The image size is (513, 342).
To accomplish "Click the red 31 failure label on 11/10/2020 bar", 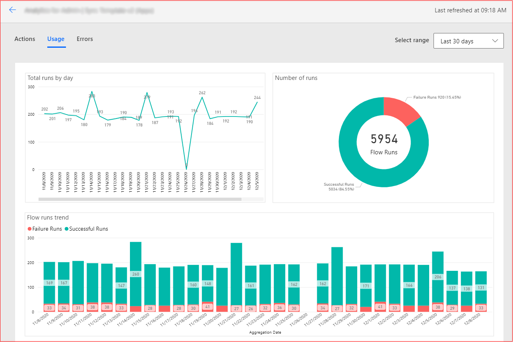I will click(78, 308).
